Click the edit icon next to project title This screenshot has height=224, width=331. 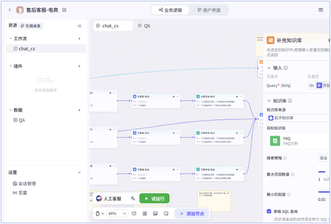click(65, 10)
